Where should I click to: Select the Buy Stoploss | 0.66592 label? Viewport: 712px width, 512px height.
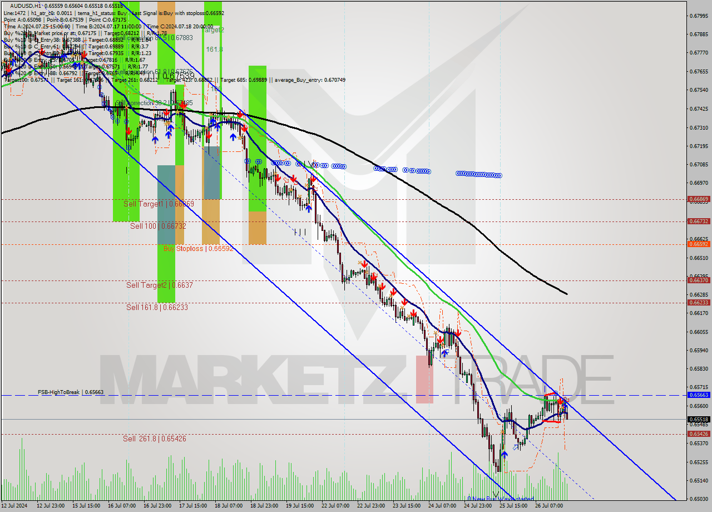point(198,249)
